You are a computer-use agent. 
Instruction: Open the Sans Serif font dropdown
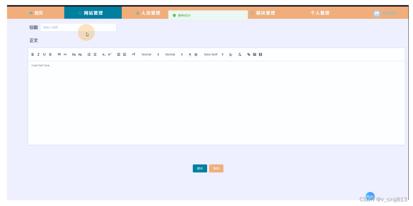coord(213,55)
